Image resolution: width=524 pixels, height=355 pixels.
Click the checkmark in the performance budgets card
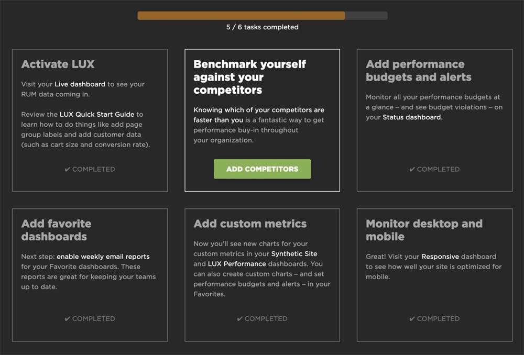pyautogui.click(x=412, y=169)
